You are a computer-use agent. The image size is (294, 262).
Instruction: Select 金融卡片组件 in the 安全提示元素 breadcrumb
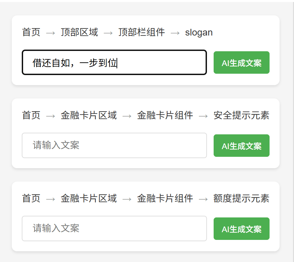165,116
